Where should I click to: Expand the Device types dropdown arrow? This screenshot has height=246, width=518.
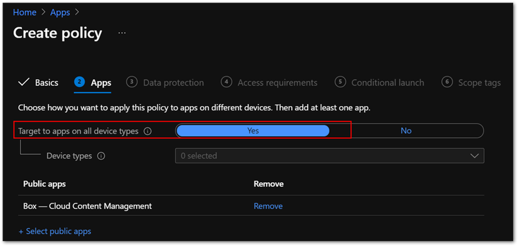(474, 156)
